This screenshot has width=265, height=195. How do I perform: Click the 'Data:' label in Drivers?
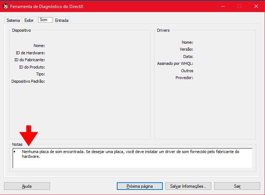[x=188, y=56]
